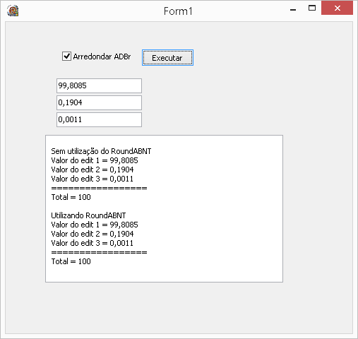Viewport: 358px width, 339px height.
Task: Close the Form1 window
Action: 337,8
